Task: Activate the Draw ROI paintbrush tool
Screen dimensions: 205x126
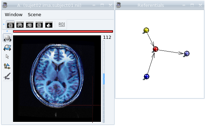Action: coord(7,76)
